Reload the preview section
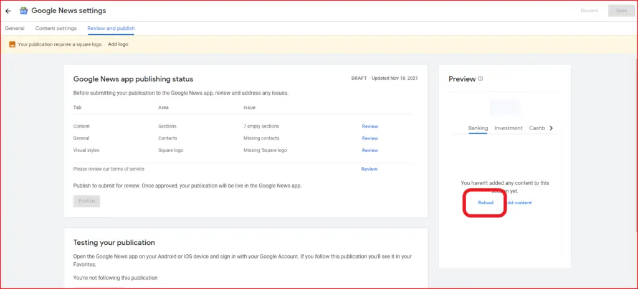 (x=485, y=202)
